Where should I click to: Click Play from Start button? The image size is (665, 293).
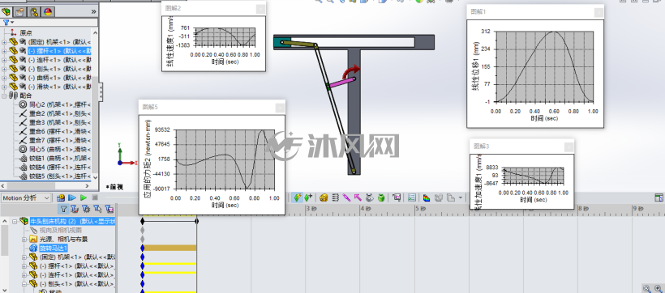[72, 197]
